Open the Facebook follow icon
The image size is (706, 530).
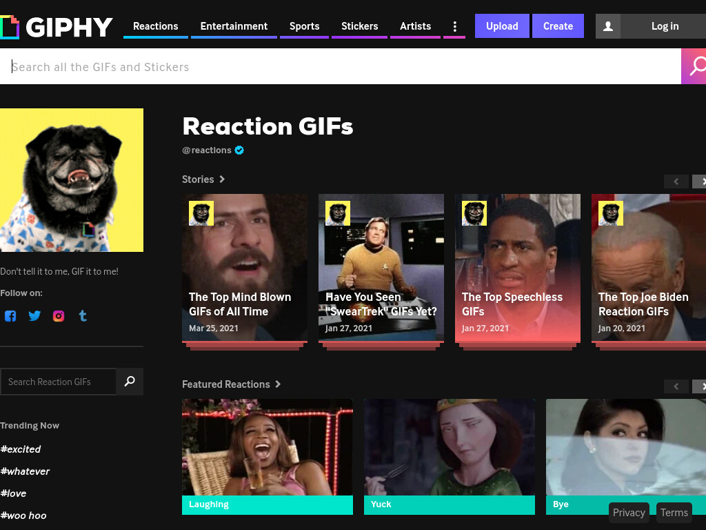tap(10, 316)
